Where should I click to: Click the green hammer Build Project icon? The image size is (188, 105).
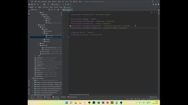[x=48, y=4]
